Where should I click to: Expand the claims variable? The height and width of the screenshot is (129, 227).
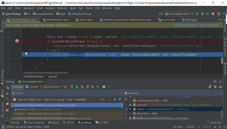130,109
